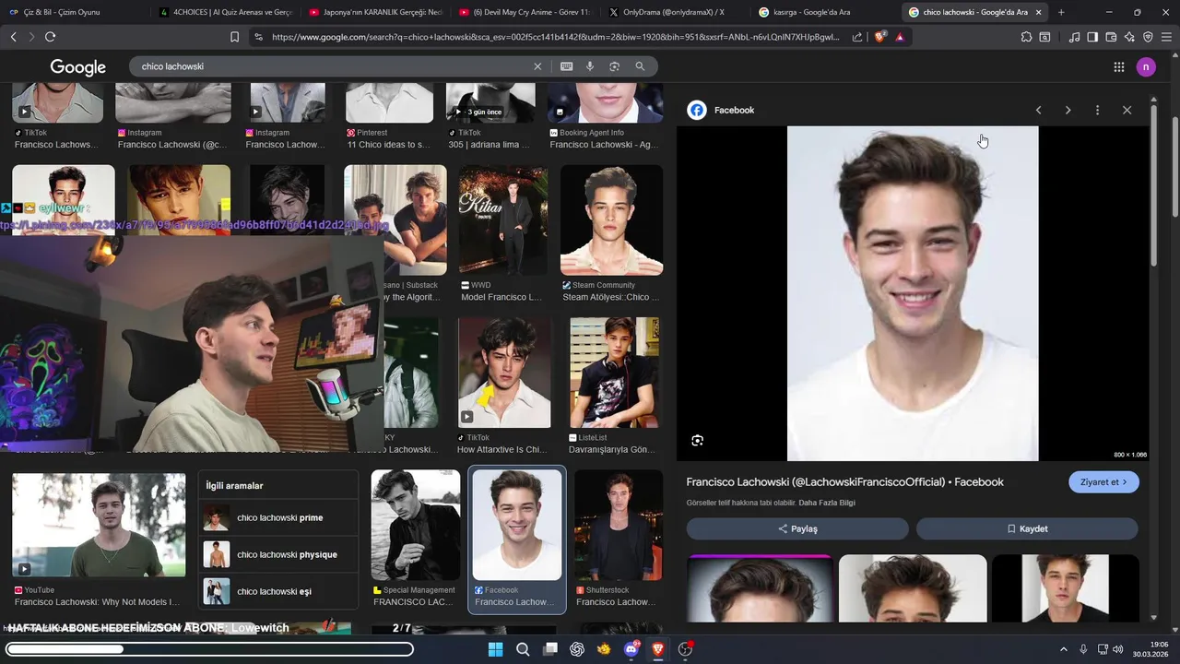
Task: Search by image with the Lens icon
Action: pyautogui.click(x=614, y=66)
